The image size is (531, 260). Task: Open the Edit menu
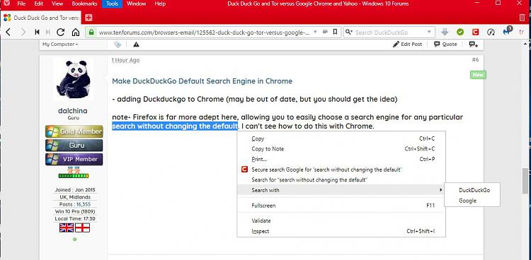(39, 4)
